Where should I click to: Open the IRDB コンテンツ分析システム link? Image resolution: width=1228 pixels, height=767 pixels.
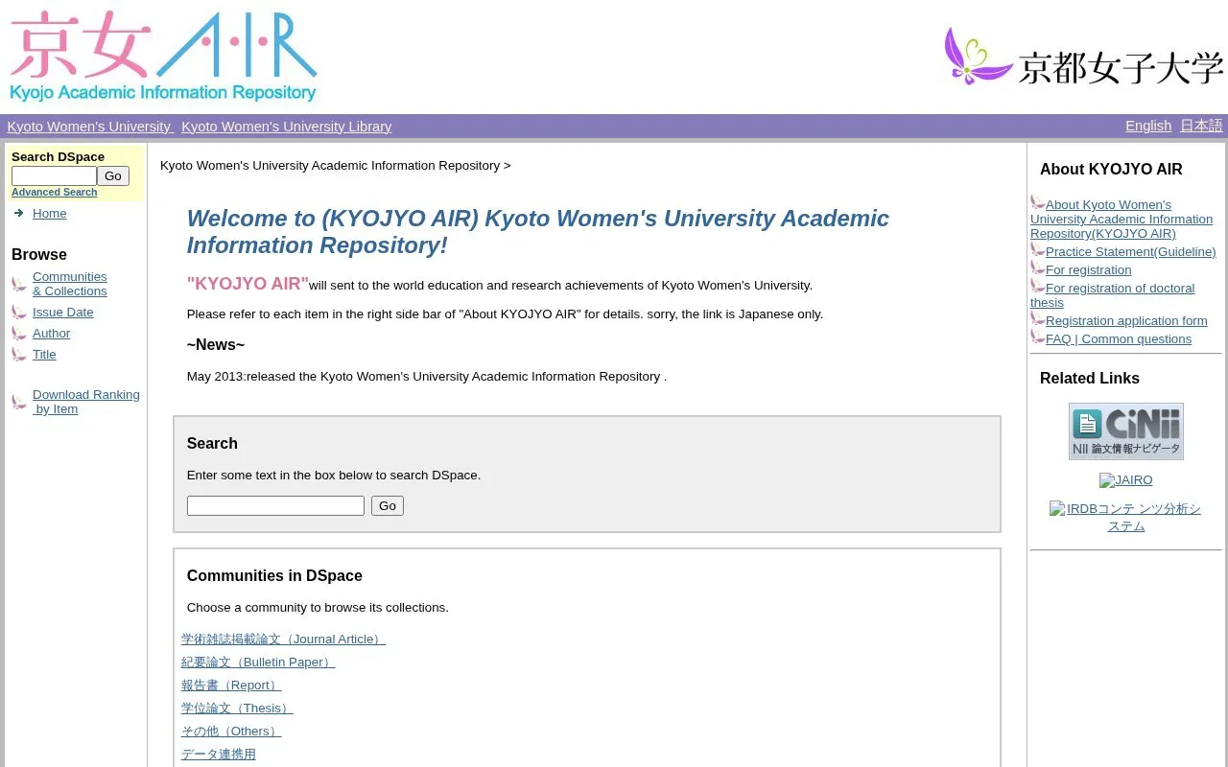point(1126,518)
